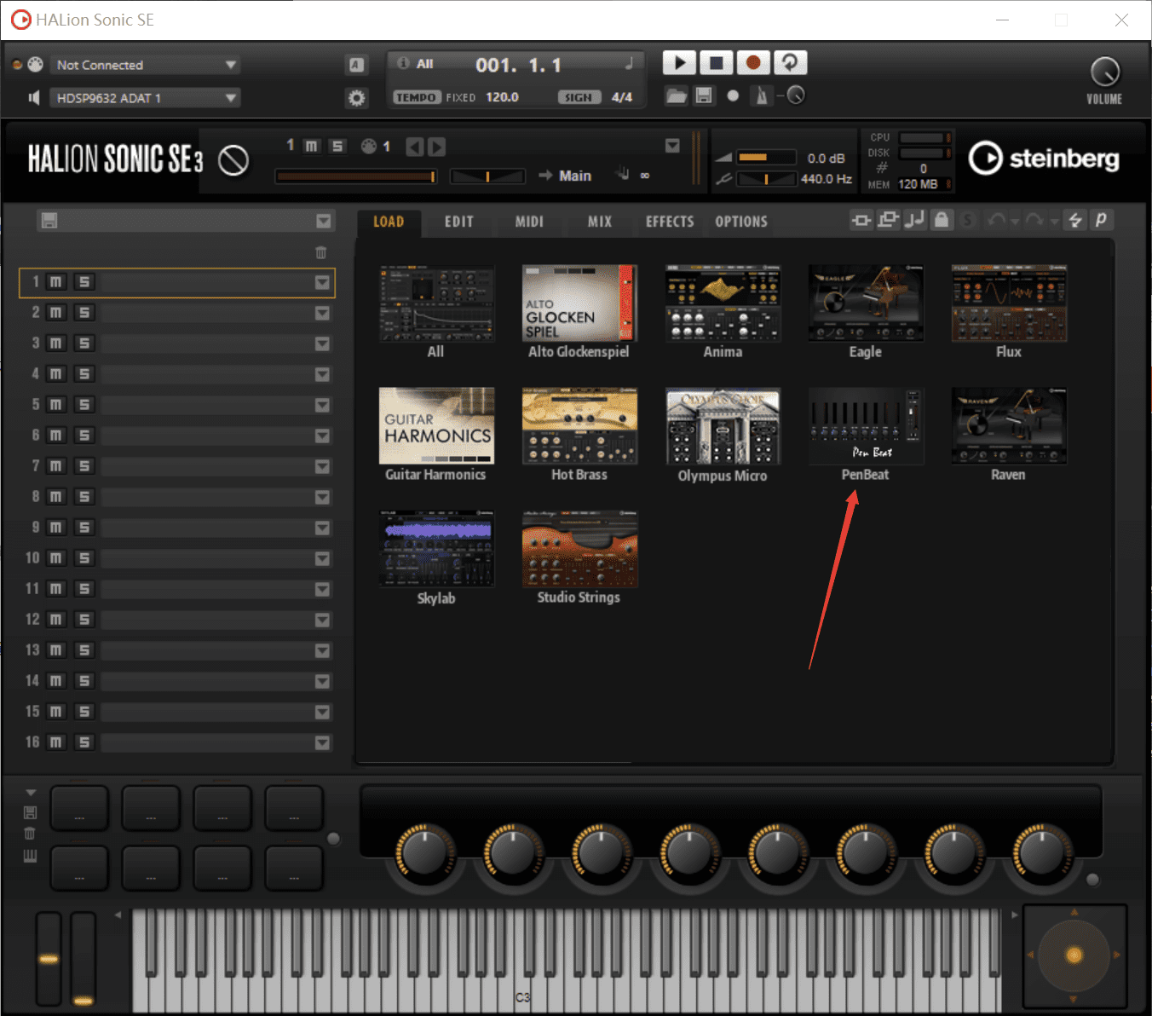The width and height of the screenshot is (1152, 1016).
Task: Click the Record button
Action: [753, 63]
